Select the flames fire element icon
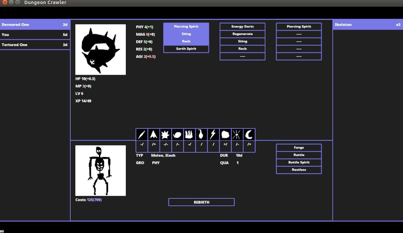Viewport: 403px width, 233px height. click(189, 134)
